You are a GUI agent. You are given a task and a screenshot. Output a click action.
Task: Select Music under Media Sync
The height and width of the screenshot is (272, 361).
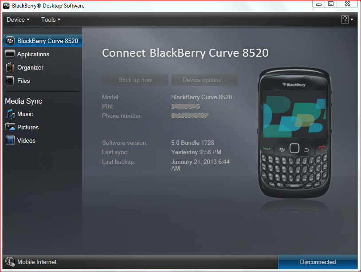click(x=25, y=114)
